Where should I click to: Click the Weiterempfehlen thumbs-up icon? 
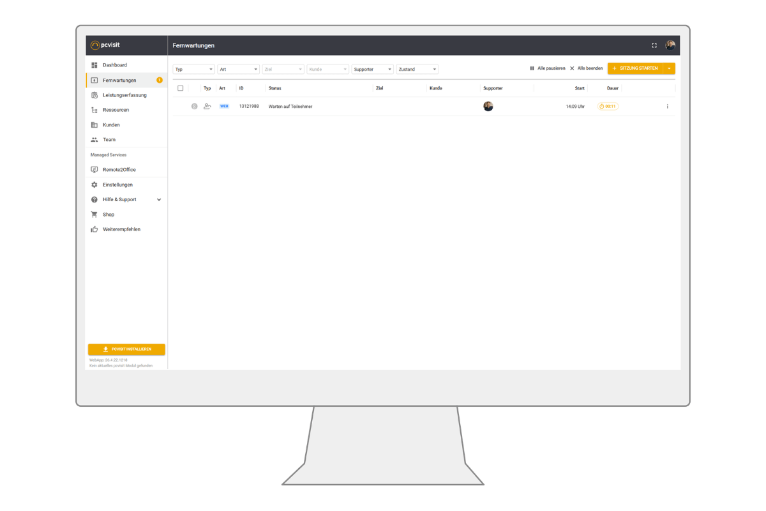click(94, 229)
